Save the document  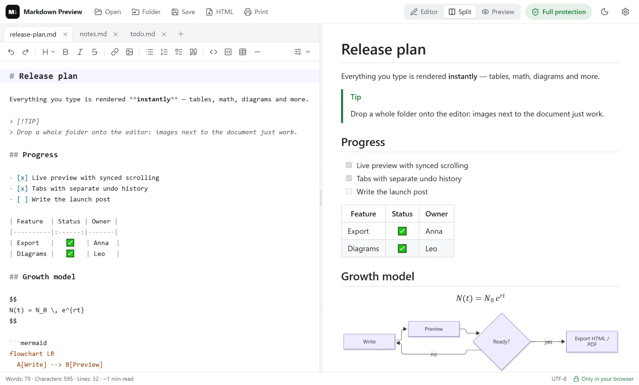(183, 12)
